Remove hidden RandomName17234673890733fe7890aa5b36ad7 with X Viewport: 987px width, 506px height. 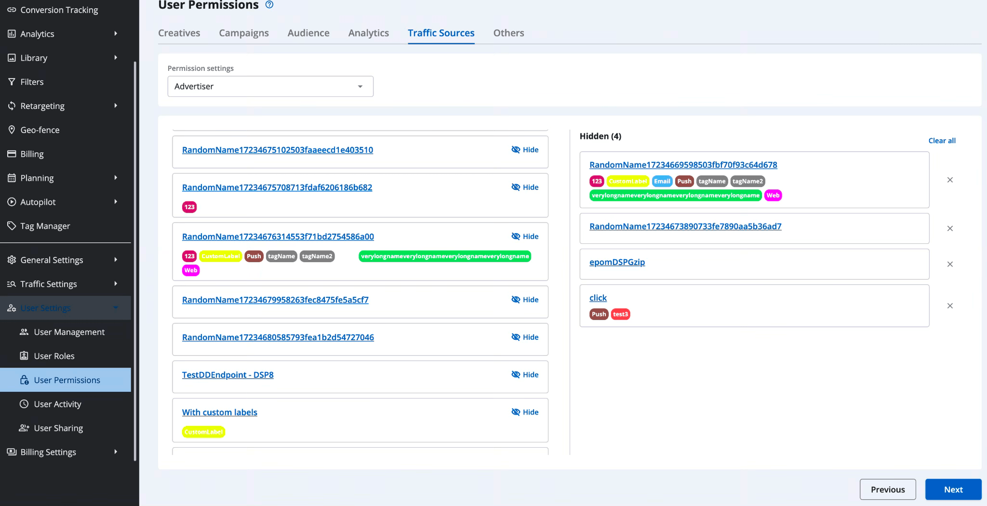[950, 228]
